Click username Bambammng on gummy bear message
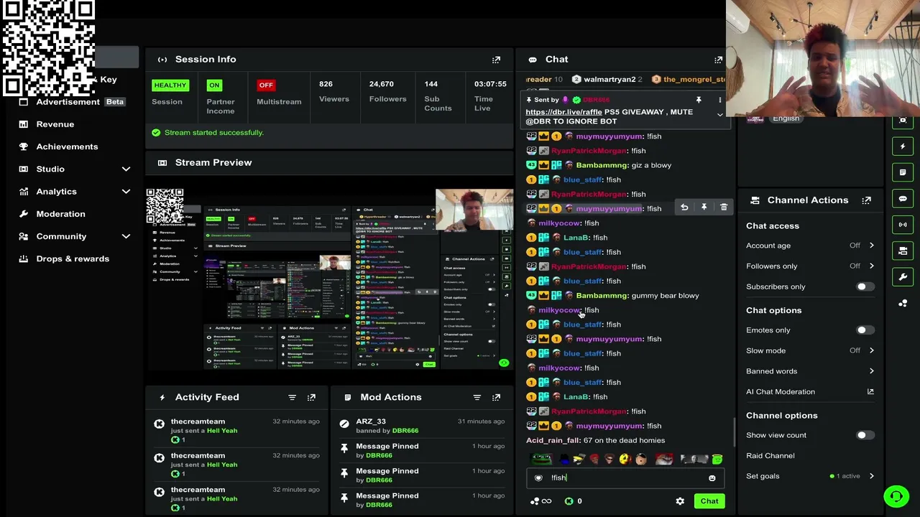Image resolution: width=920 pixels, height=517 pixels. pos(602,296)
